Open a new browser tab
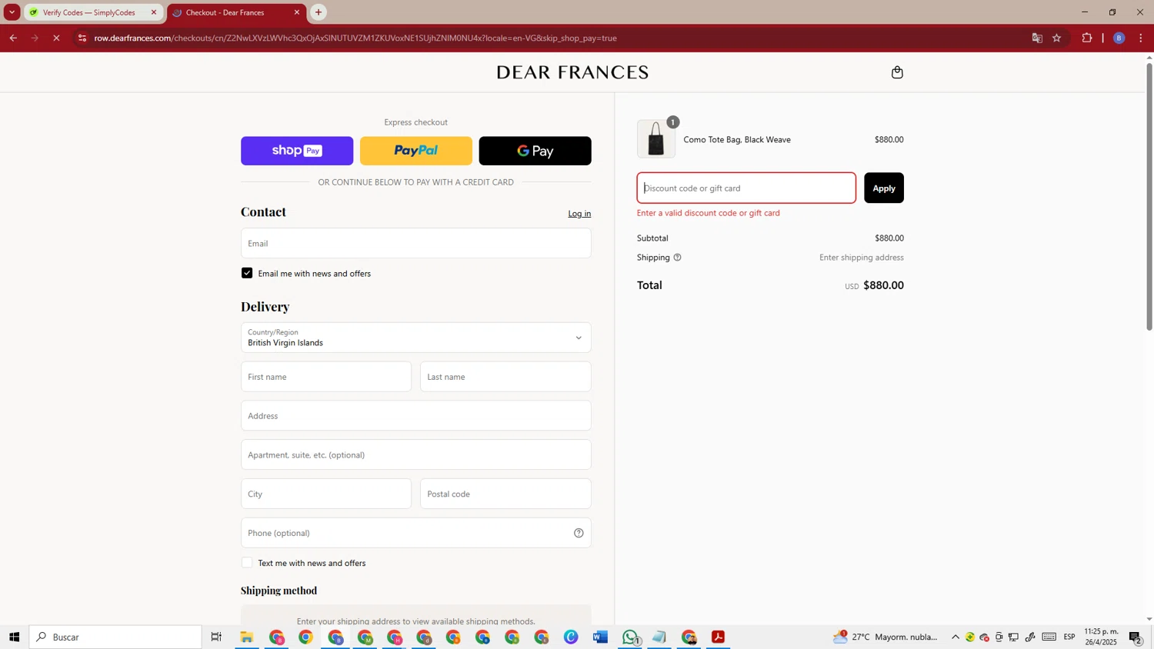The height and width of the screenshot is (649, 1154). tap(319, 12)
